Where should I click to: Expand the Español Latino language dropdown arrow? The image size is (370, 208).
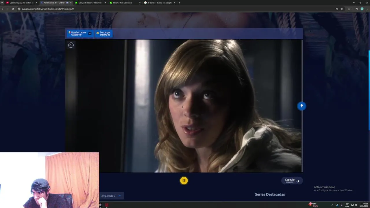click(x=90, y=34)
